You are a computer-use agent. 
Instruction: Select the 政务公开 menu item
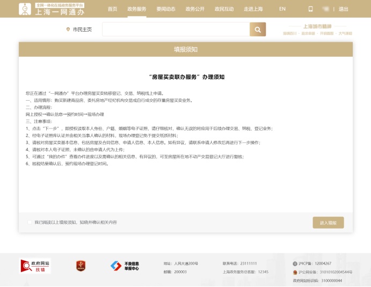[195, 9]
